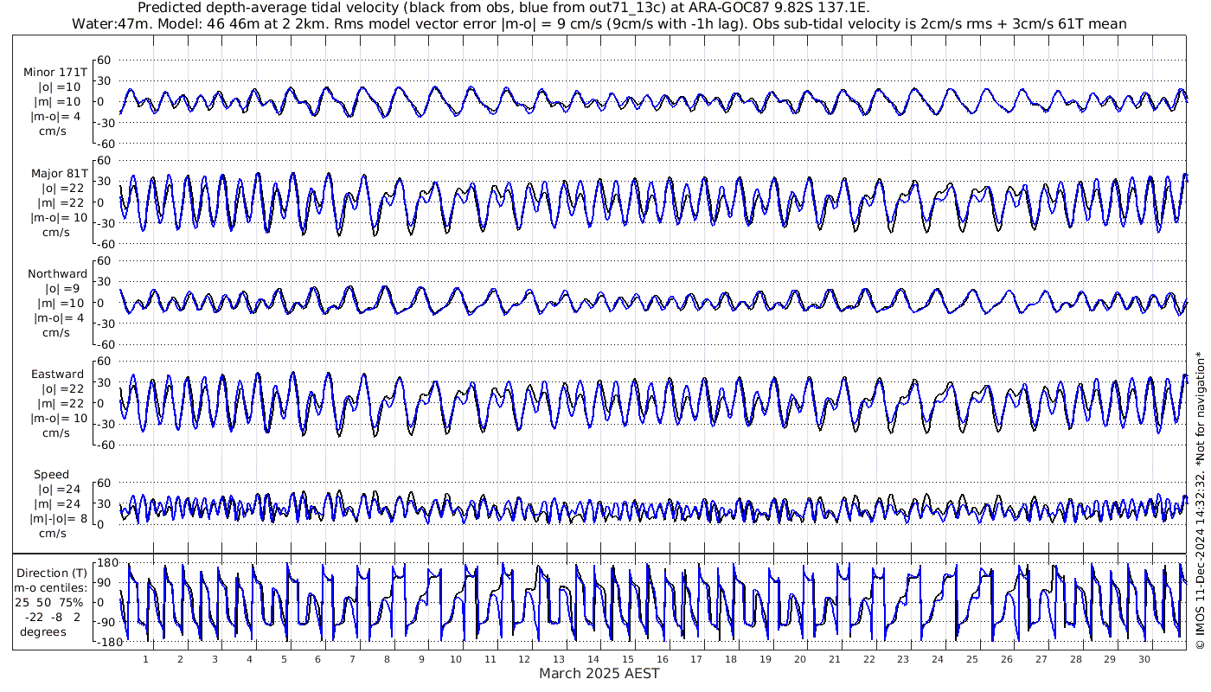Click day 10 tick label on date axis
The image size is (1211, 692).
tap(456, 659)
